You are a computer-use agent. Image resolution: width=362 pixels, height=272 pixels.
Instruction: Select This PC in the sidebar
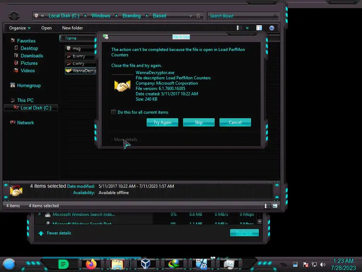[25, 100]
